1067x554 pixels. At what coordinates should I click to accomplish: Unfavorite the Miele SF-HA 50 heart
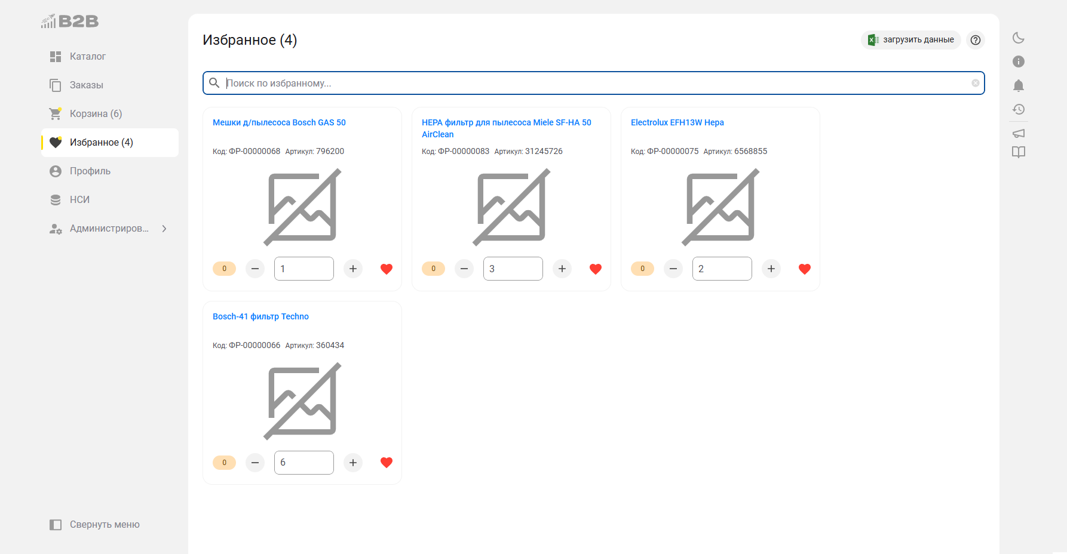[596, 269]
